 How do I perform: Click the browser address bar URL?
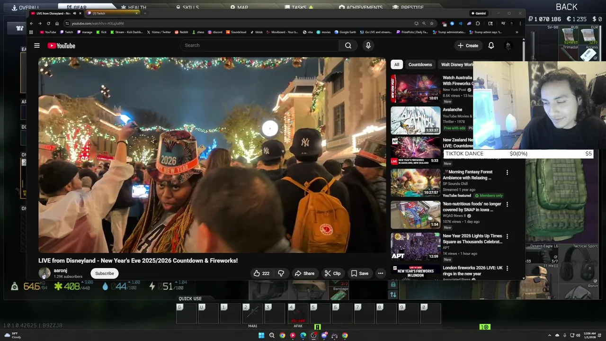[98, 23]
